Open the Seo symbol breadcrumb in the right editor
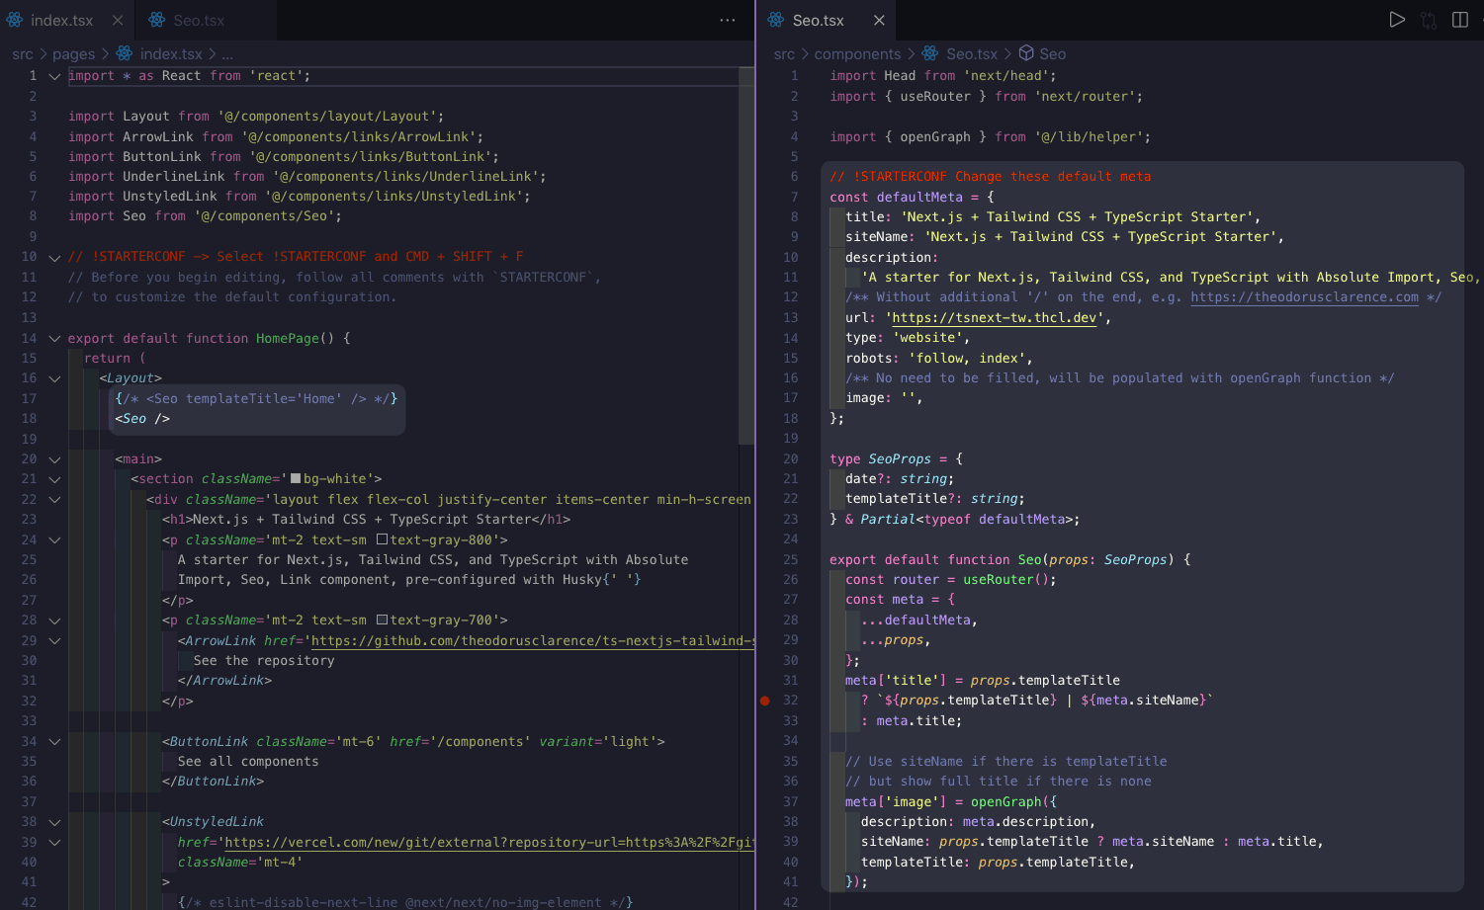1484x910 pixels. click(x=1043, y=54)
